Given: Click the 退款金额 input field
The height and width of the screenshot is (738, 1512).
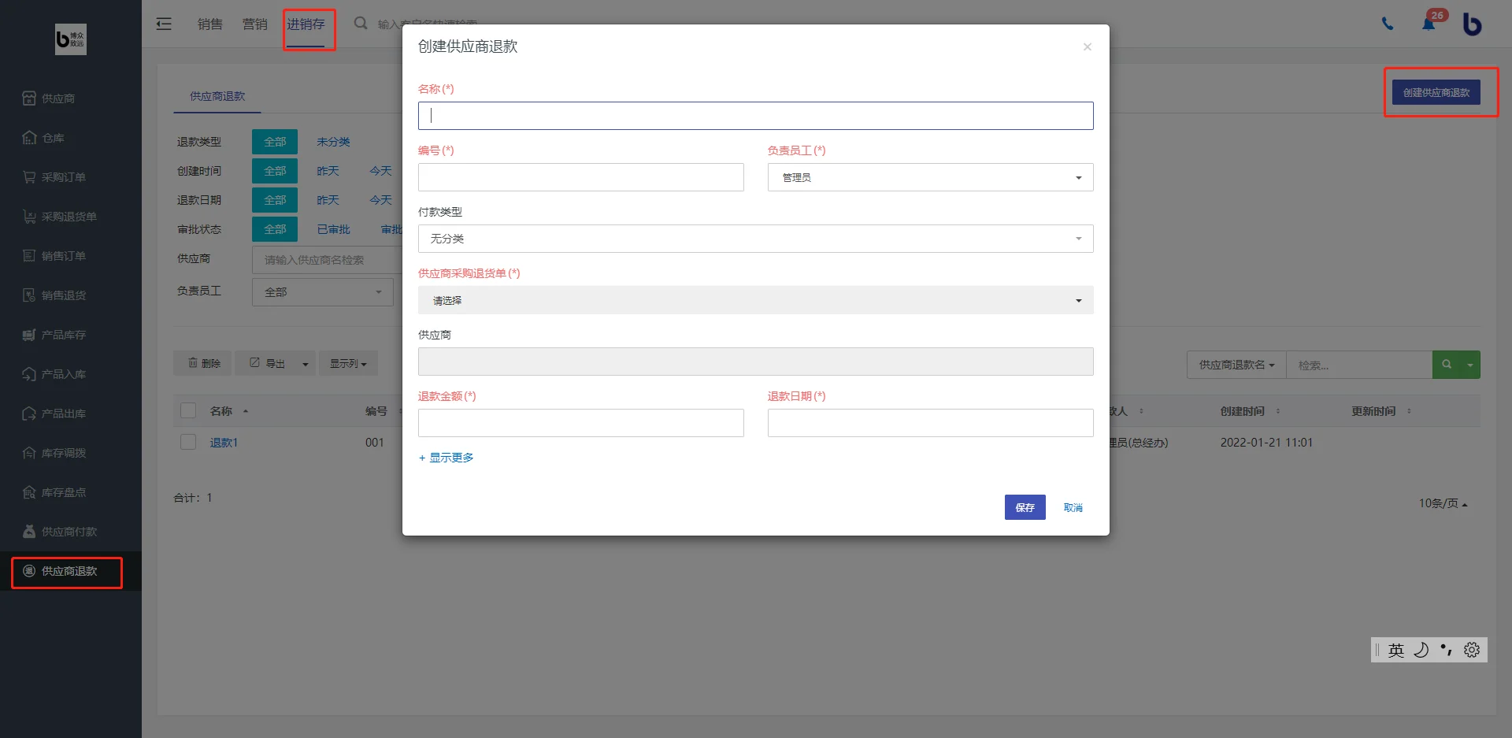Looking at the screenshot, I should coord(580,423).
